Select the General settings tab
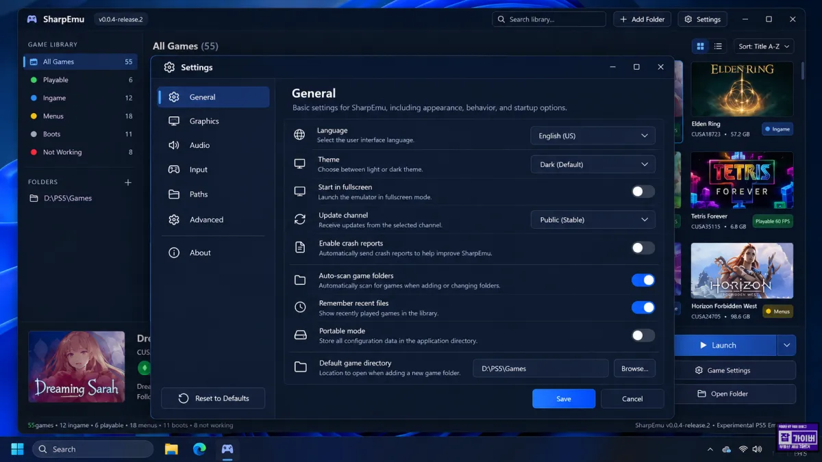This screenshot has width=822, height=462. pyautogui.click(x=214, y=97)
